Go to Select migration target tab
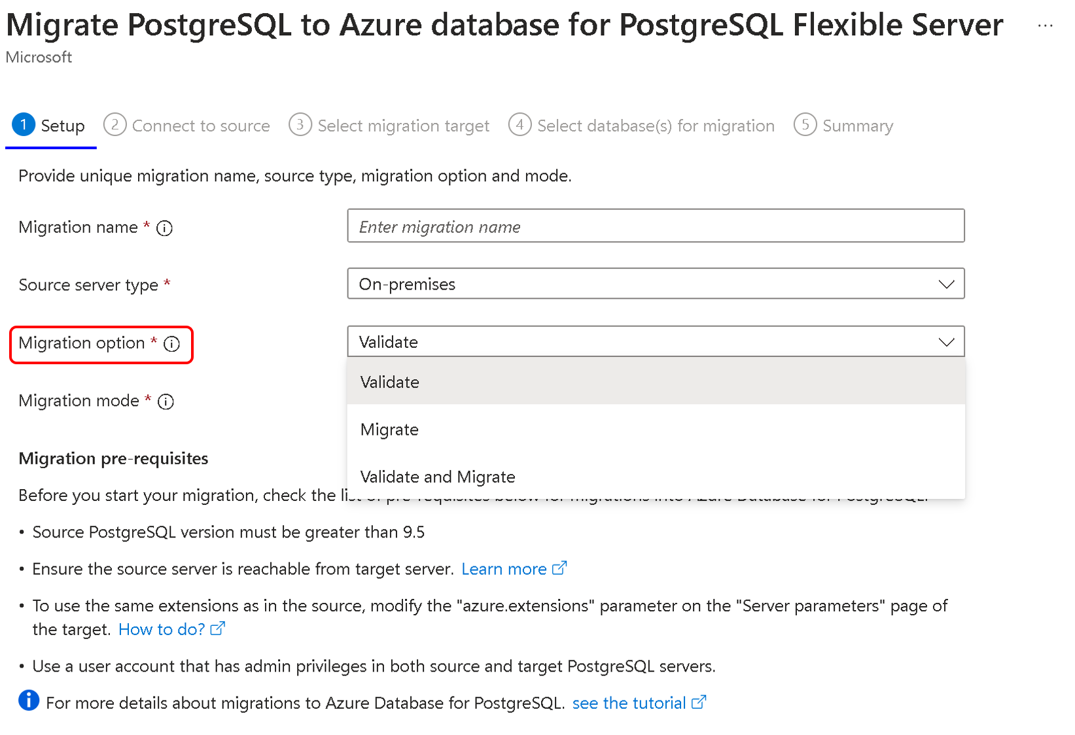The width and height of the screenshot is (1075, 735). pyautogui.click(x=389, y=125)
